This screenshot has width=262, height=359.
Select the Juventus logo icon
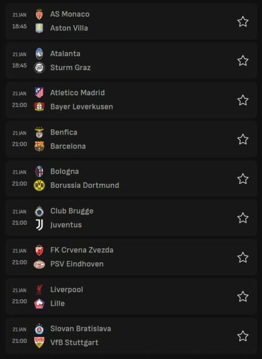click(39, 224)
